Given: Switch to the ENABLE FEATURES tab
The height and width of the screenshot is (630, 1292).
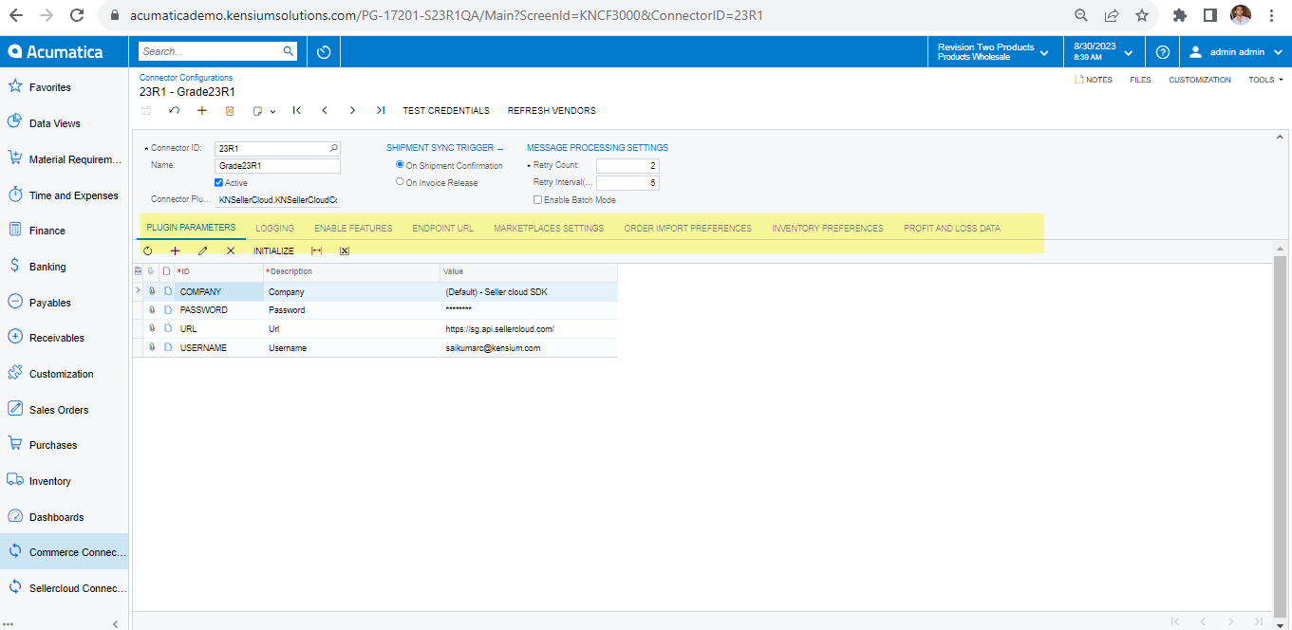Looking at the screenshot, I should click(x=353, y=228).
